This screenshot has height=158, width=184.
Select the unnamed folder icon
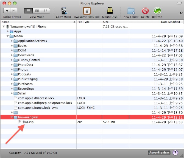[15, 113]
